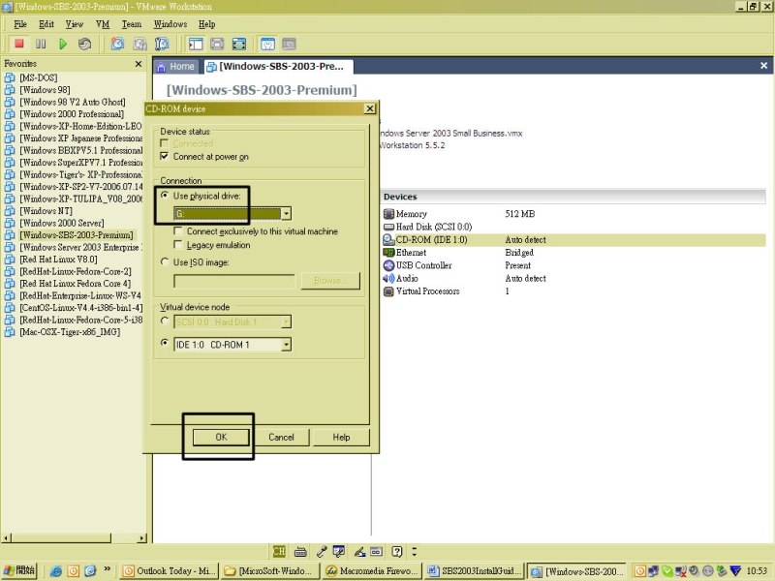Click the green Power On play icon
Screen dimensions: 775x581
pyautogui.click(x=63, y=44)
